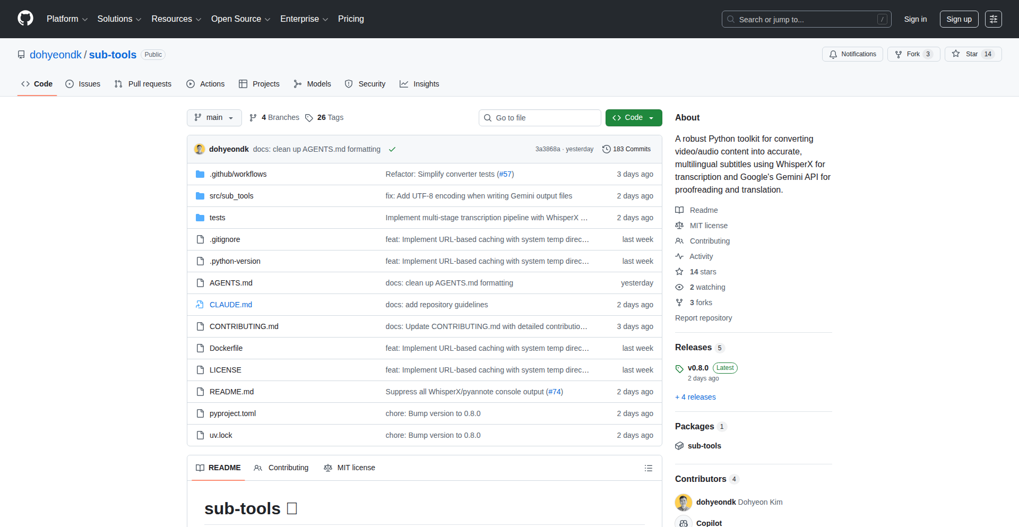Image resolution: width=1019 pixels, height=527 pixels.
Task: Open the repository Actions workflows
Action: click(205, 83)
